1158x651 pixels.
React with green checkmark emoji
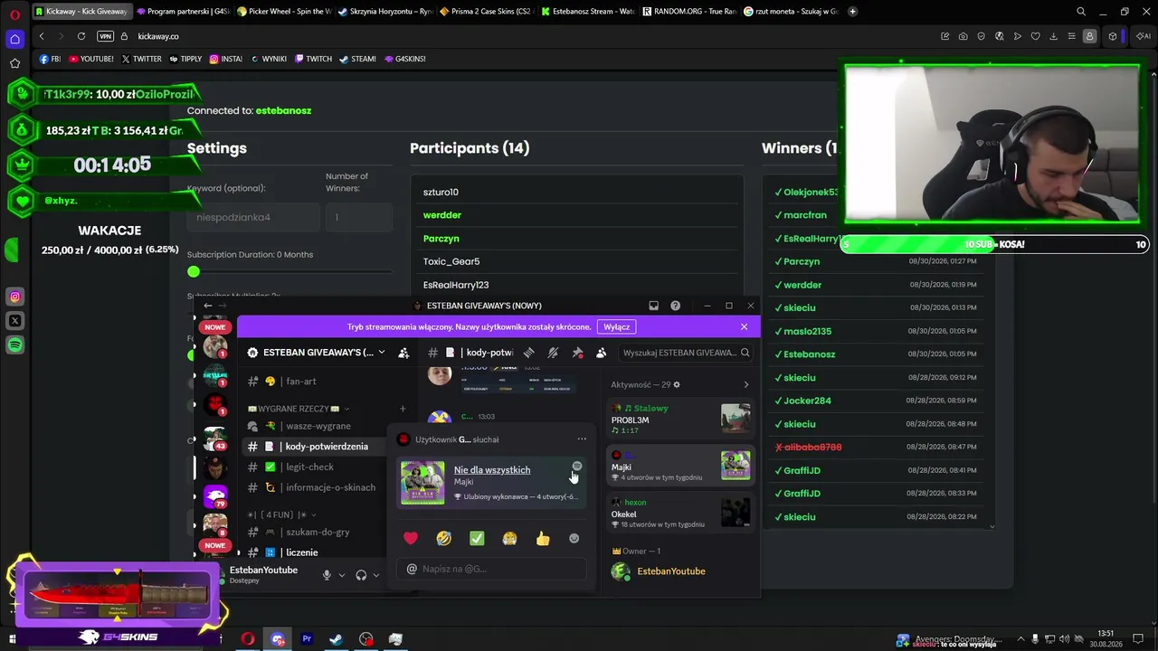click(x=477, y=539)
